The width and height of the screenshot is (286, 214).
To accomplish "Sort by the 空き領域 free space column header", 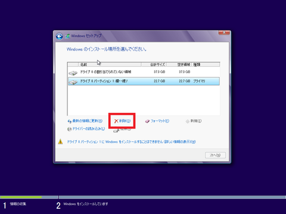I will coord(179,64).
